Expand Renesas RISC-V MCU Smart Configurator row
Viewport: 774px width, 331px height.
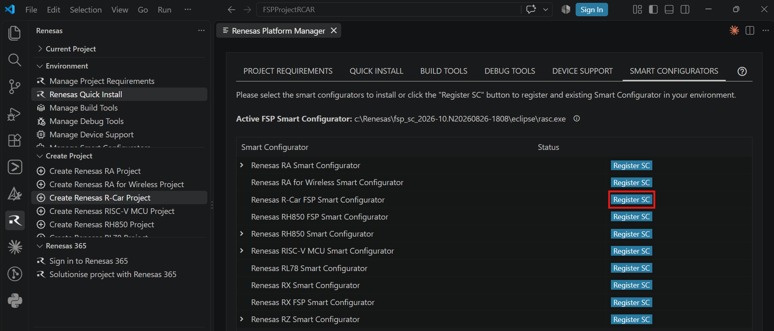point(242,251)
